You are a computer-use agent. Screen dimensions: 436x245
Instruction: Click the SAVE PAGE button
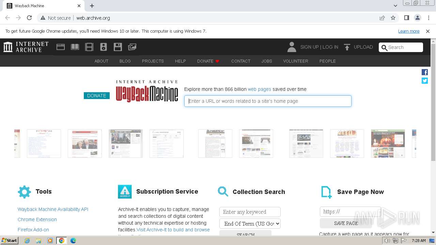[x=346, y=223]
